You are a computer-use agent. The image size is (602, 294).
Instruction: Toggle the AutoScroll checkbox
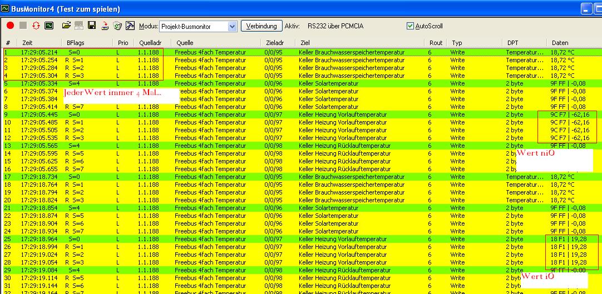[x=411, y=26]
